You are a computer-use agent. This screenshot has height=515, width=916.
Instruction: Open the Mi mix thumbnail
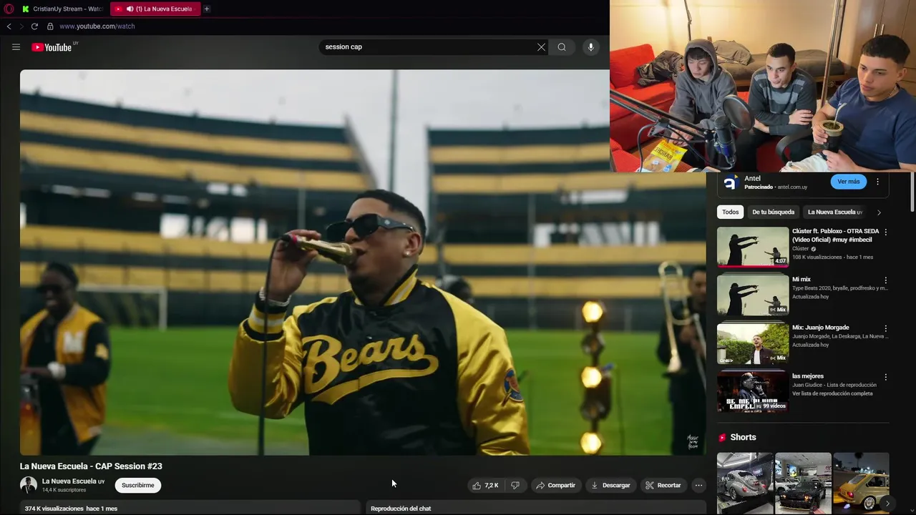point(753,295)
